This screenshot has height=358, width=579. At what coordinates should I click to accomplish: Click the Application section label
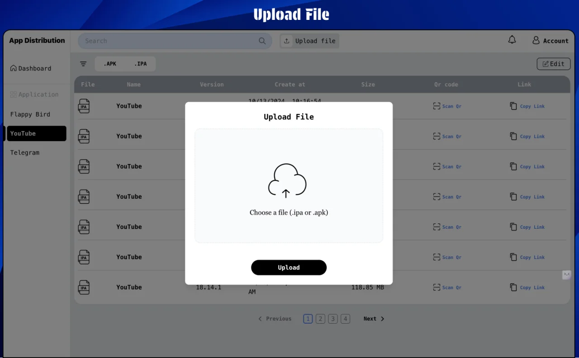tap(34, 94)
